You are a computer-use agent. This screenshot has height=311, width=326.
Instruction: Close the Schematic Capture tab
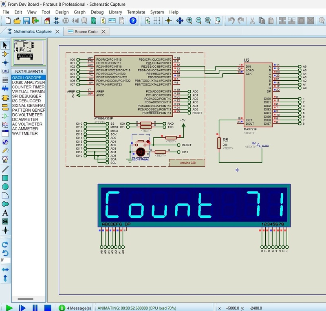(57, 32)
